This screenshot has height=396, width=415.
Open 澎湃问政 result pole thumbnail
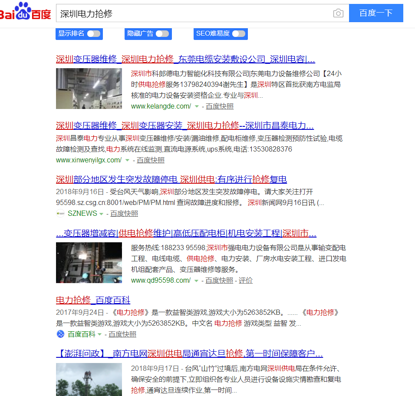89,379
